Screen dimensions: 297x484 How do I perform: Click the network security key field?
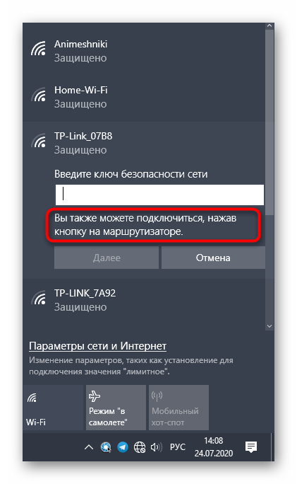[159, 195]
